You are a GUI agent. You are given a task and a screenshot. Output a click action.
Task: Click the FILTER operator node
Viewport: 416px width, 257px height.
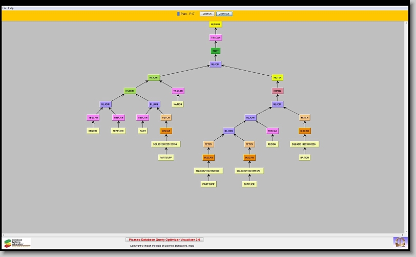(277, 78)
